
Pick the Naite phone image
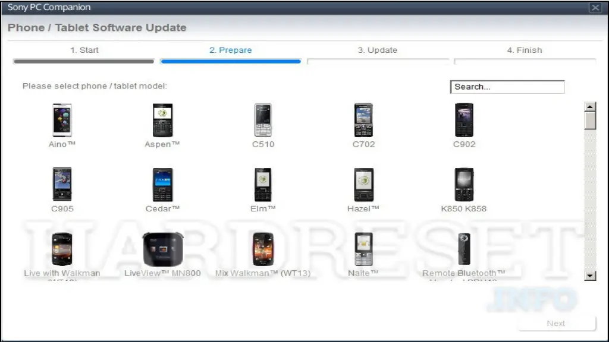click(x=363, y=249)
